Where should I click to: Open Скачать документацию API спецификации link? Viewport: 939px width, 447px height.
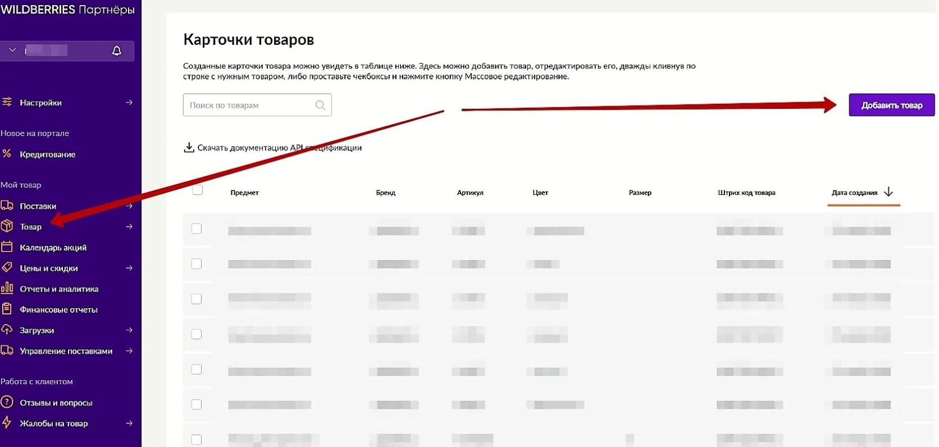pos(279,148)
